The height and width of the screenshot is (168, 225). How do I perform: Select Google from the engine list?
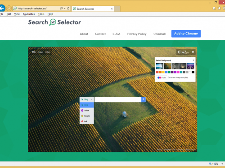(x=87, y=116)
